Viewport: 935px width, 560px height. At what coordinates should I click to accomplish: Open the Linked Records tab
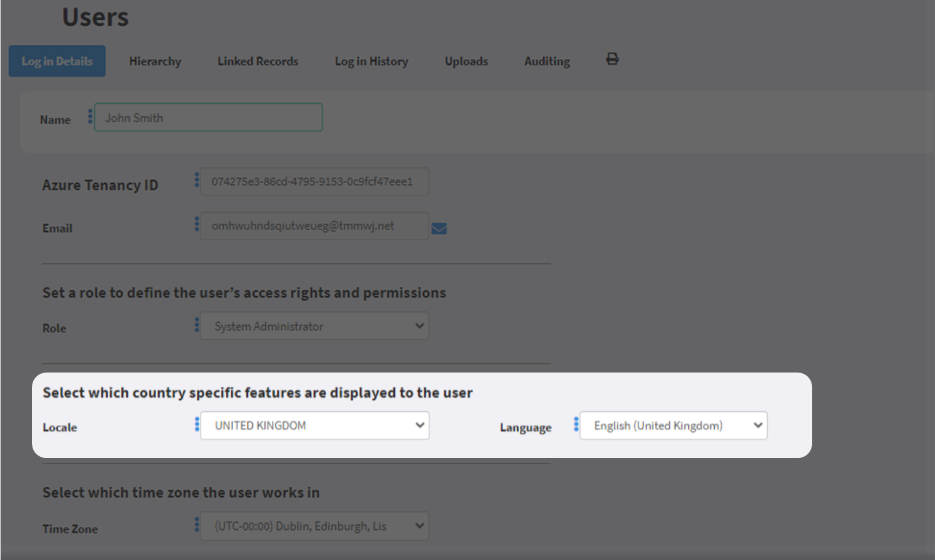coord(258,61)
